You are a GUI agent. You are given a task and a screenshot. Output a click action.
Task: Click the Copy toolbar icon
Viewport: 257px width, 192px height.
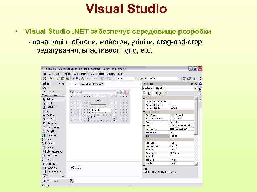(x=78, y=79)
